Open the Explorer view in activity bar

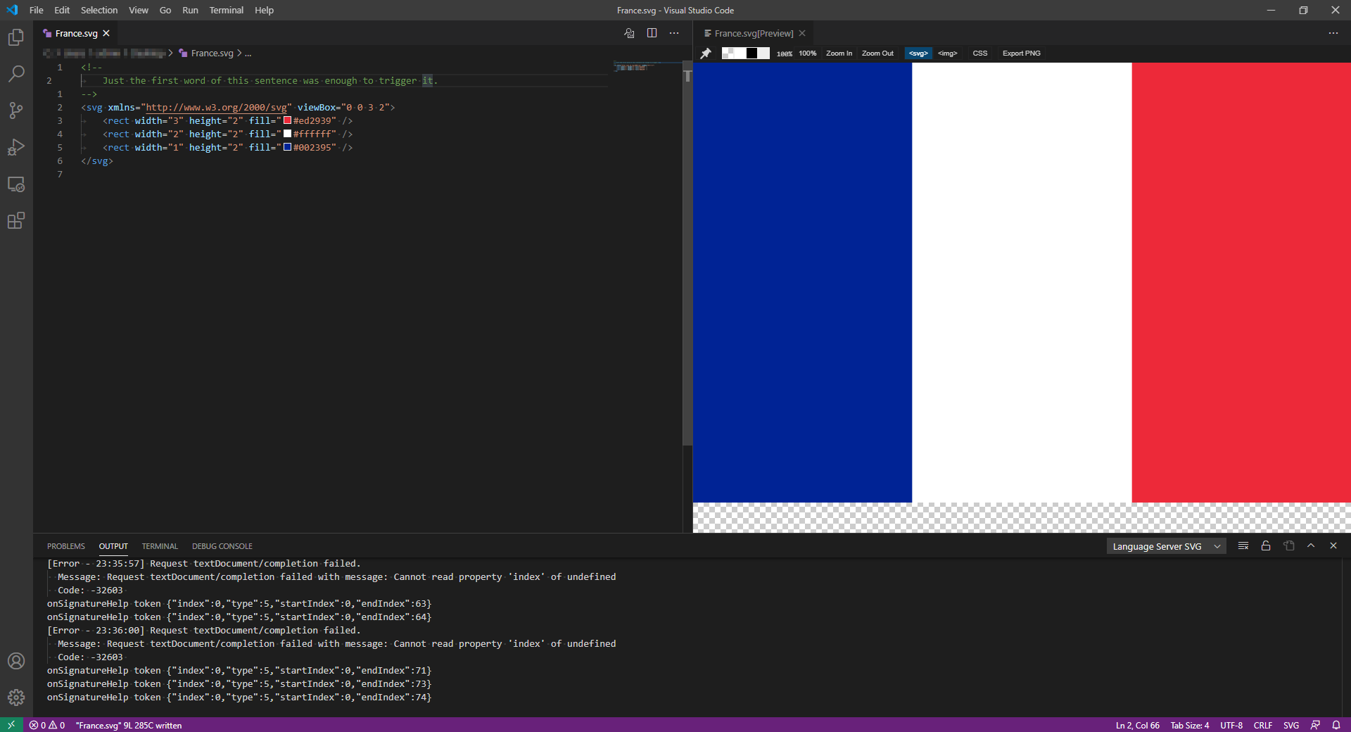point(16,37)
